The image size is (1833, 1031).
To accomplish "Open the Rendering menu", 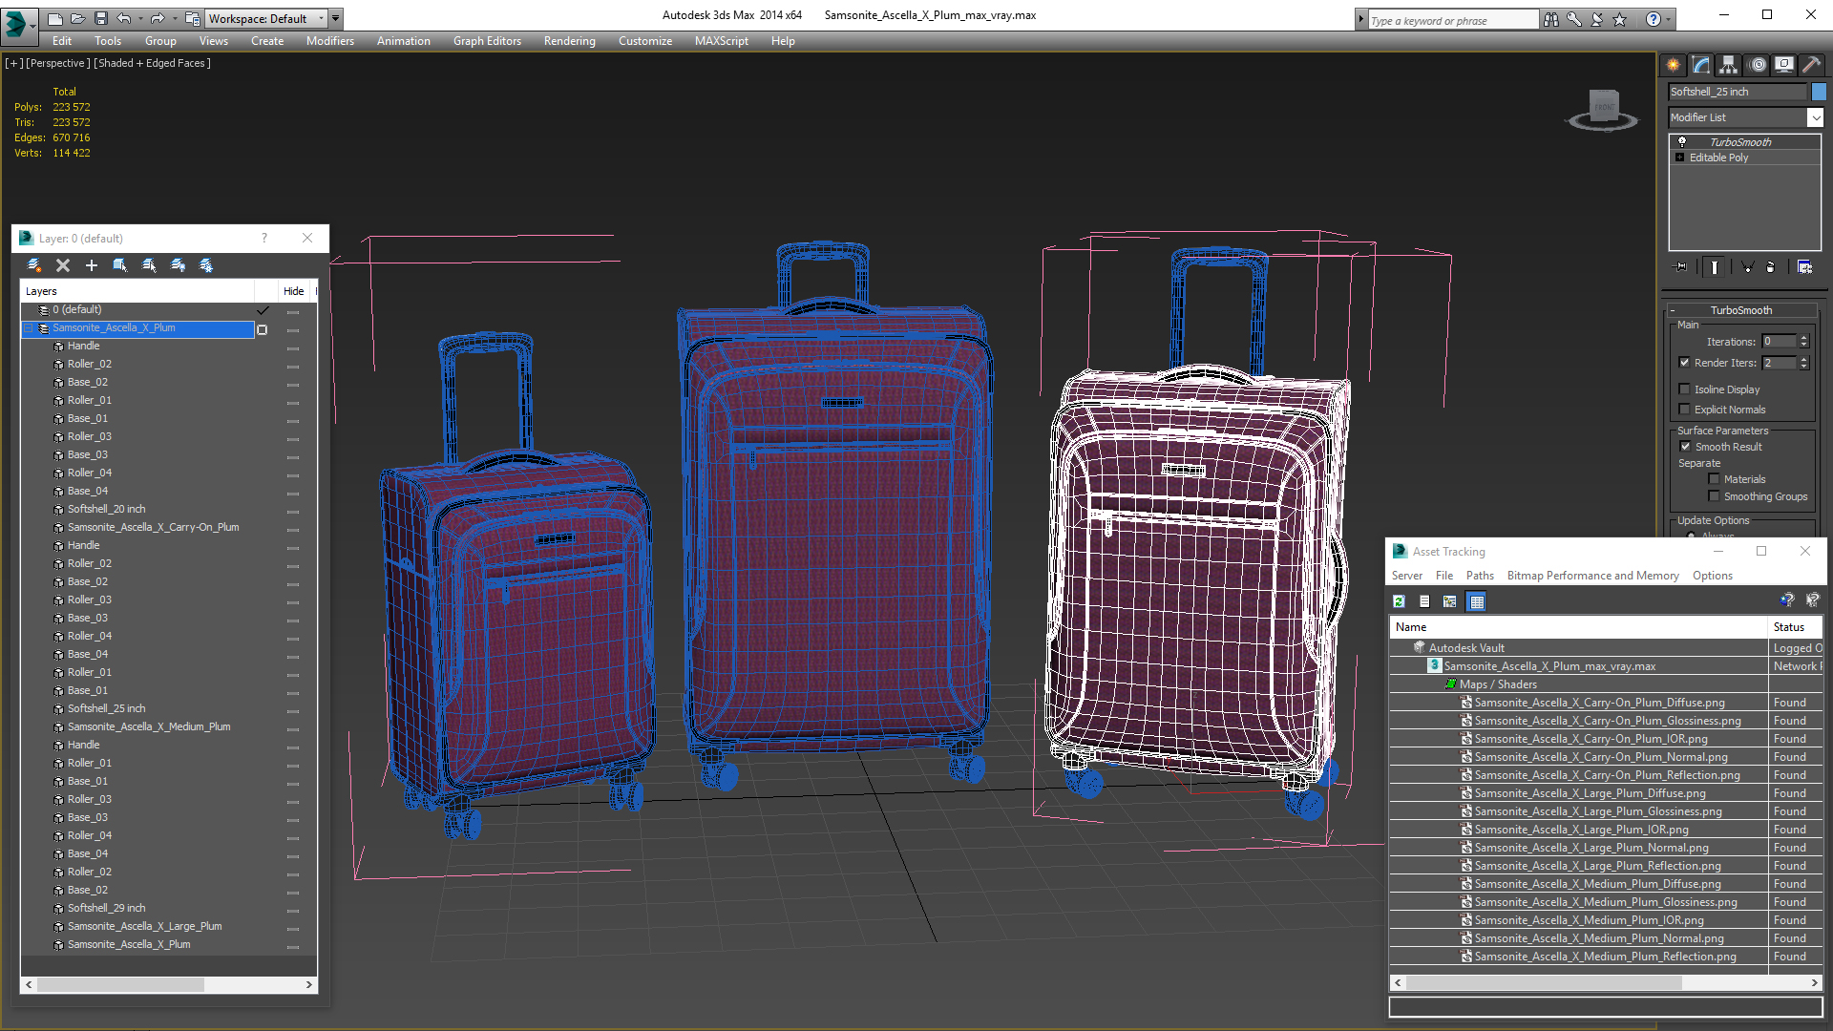I will (x=569, y=41).
